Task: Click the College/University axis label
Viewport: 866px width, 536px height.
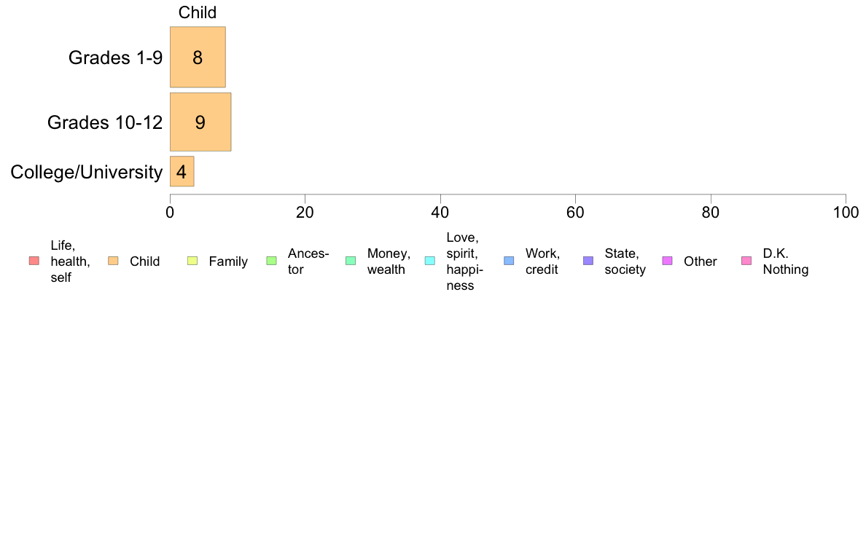Action: pos(87,173)
